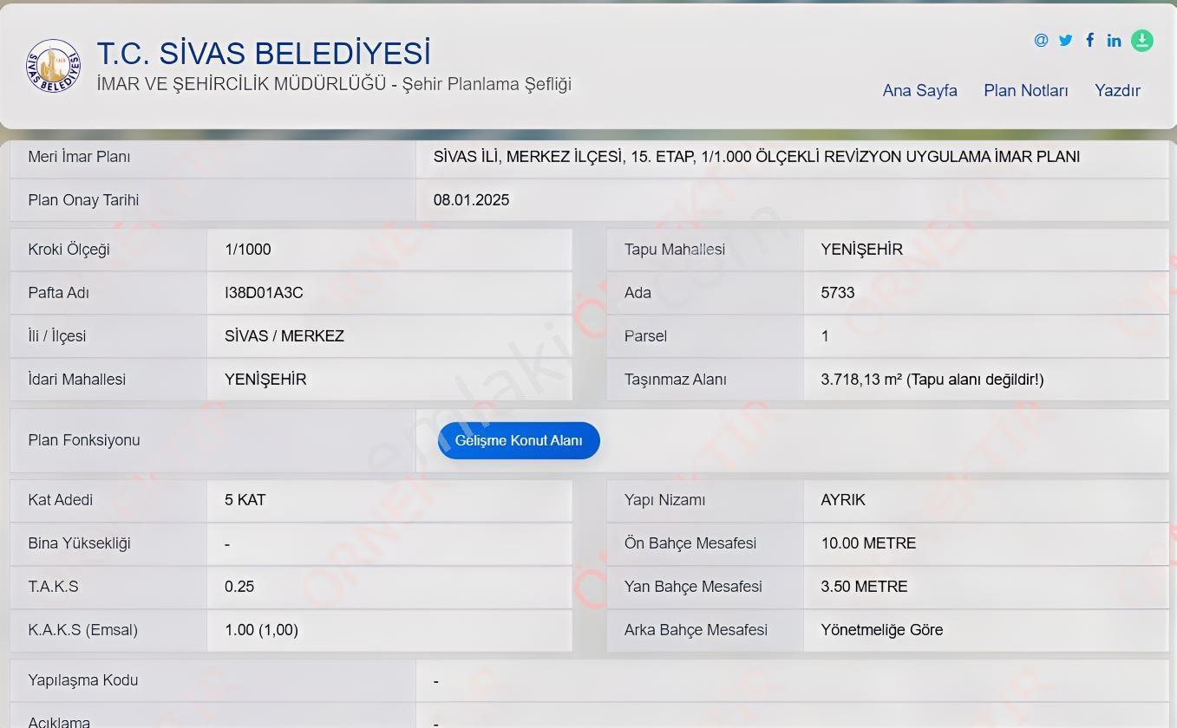Click the Yapılaşma Kodu label
This screenshot has height=728, width=1177.
82,680
